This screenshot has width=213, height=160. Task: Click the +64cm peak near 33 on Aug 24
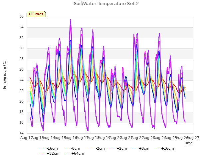pos(159,33)
